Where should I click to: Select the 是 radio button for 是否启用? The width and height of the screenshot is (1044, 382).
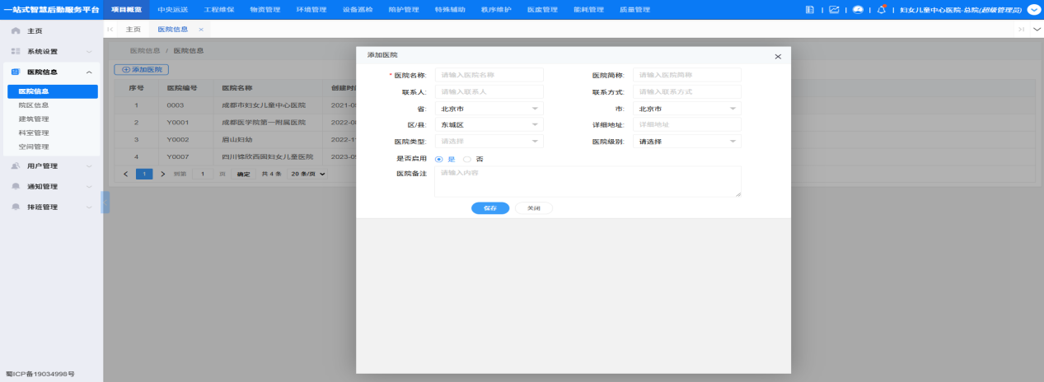click(439, 159)
